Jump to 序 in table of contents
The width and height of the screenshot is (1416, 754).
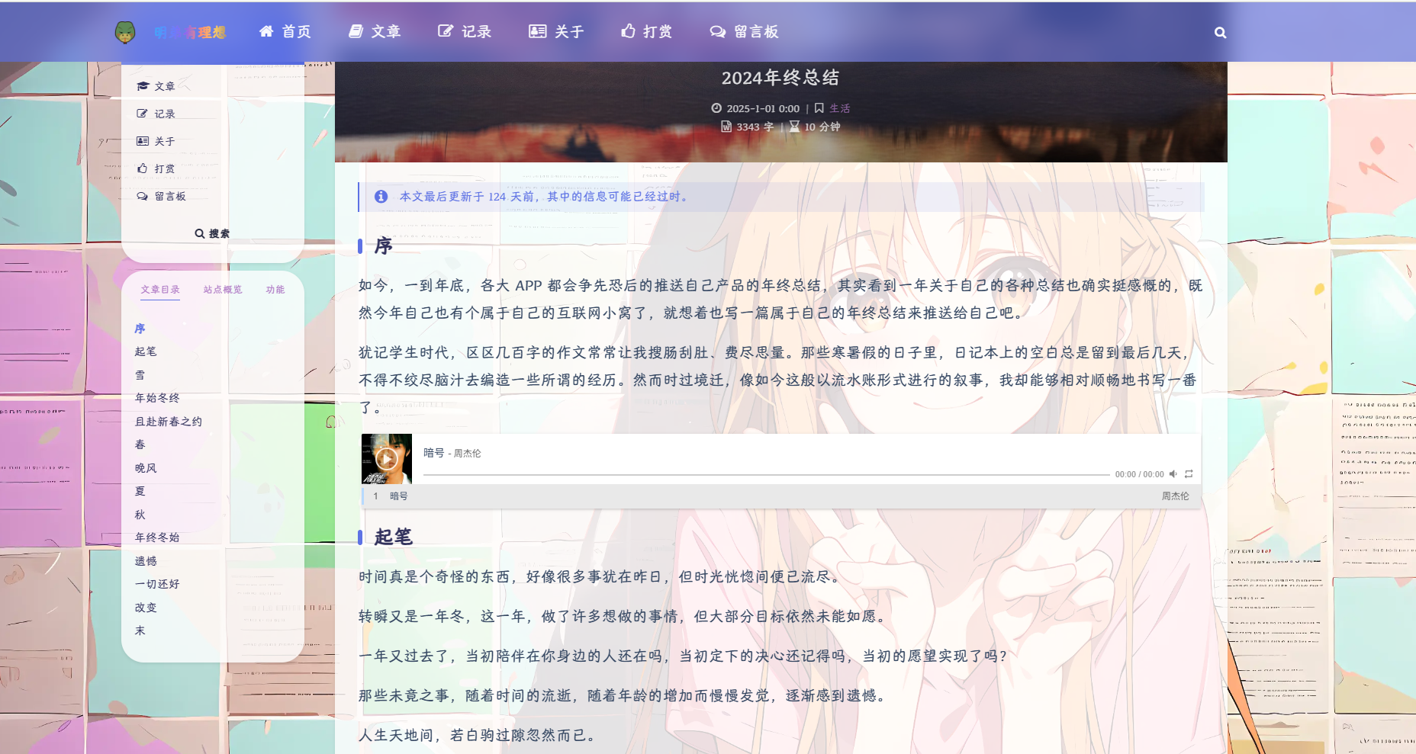coord(140,329)
